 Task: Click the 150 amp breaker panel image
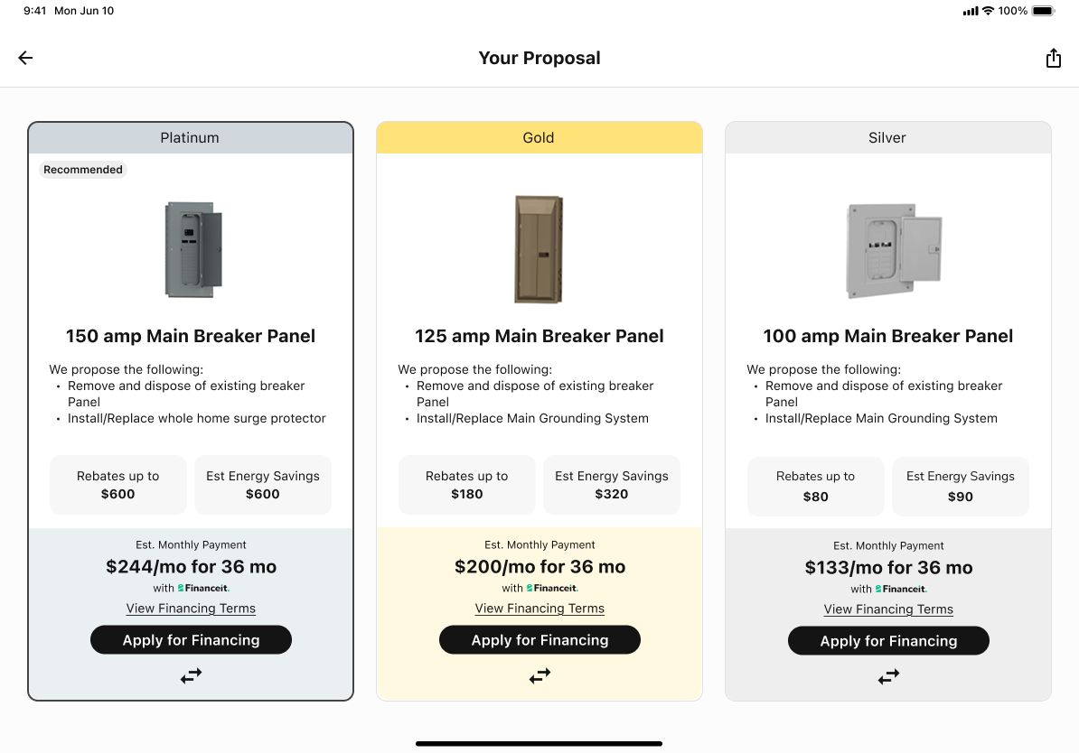click(191, 249)
